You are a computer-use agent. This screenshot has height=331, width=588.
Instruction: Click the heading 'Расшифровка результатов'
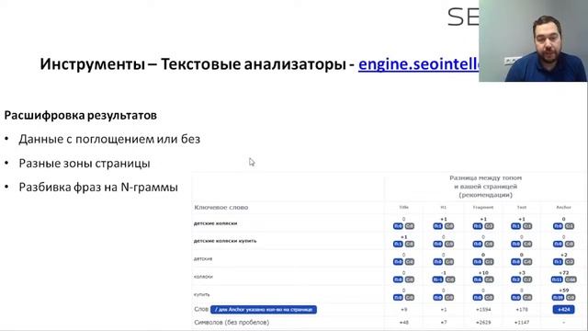[x=80, y=115]
